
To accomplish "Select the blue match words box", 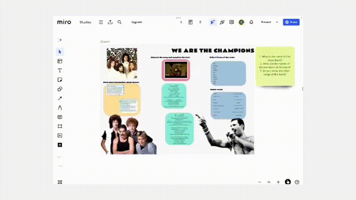I will (228, 105).
